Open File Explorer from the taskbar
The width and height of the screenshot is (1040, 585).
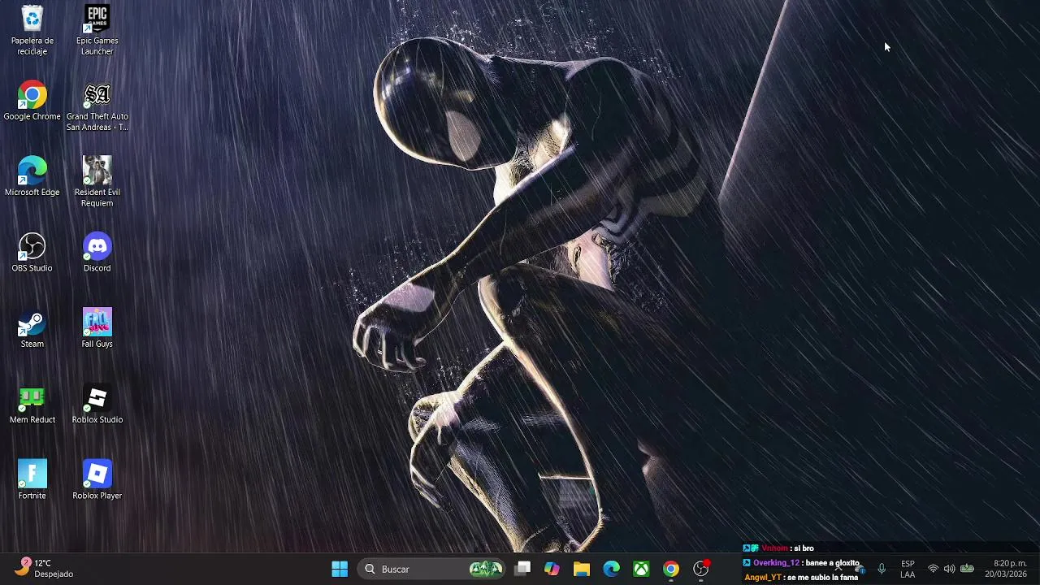pos(582,569)
